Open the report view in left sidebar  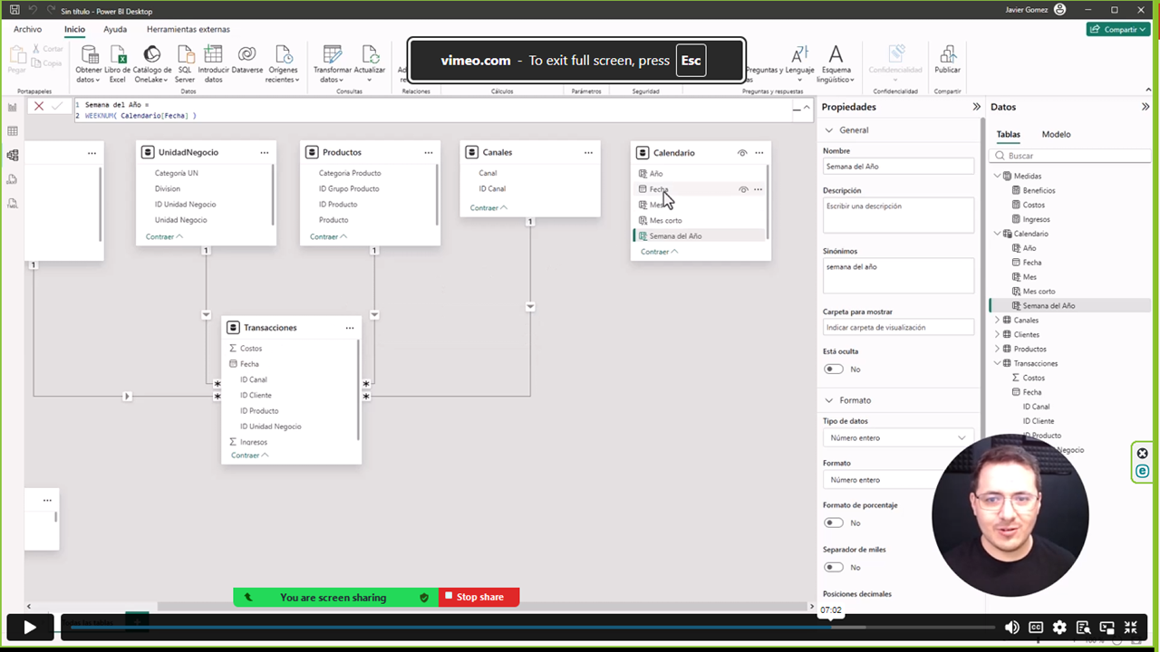[x=13, y=107]
